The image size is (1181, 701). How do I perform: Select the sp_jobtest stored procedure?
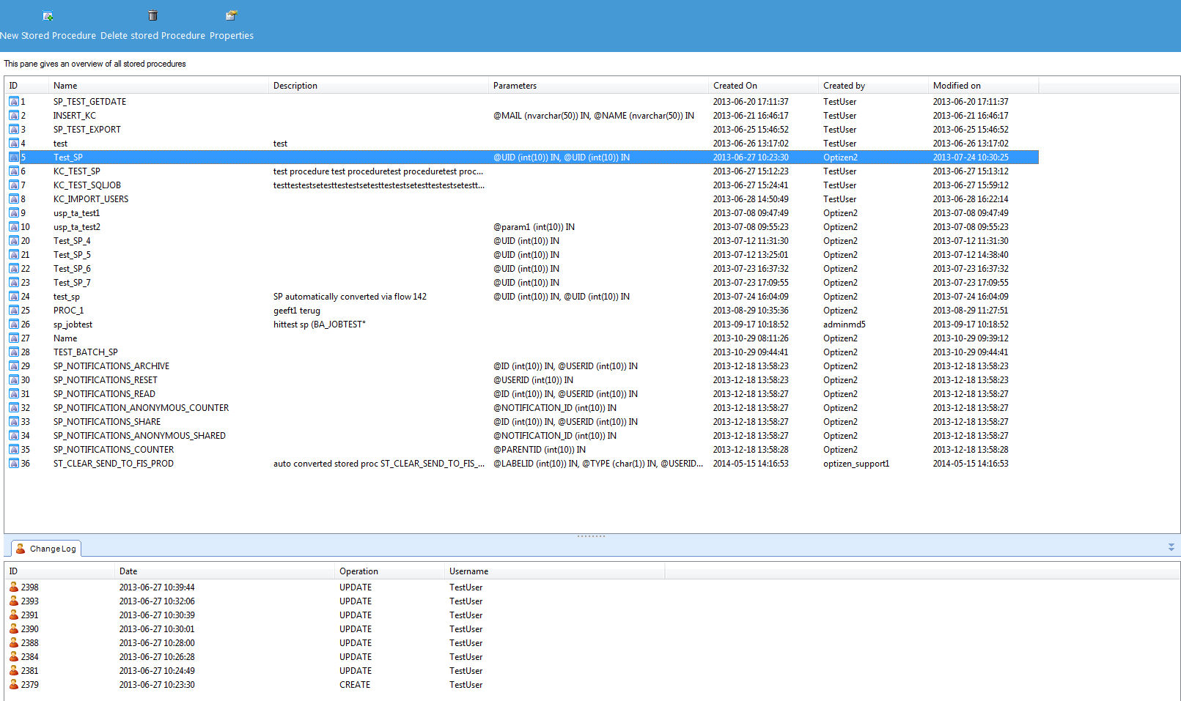point(73,324)
